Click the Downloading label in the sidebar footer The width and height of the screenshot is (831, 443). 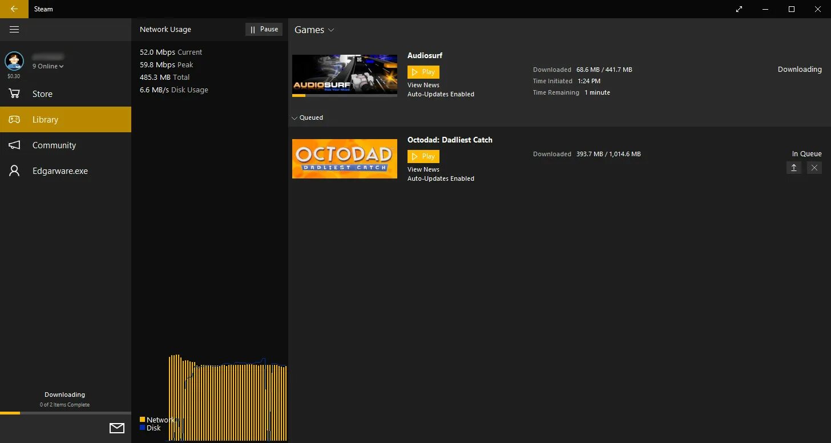pos(65,395)
